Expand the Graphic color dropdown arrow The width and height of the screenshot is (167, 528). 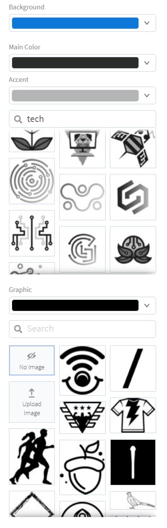pos(147,305)
